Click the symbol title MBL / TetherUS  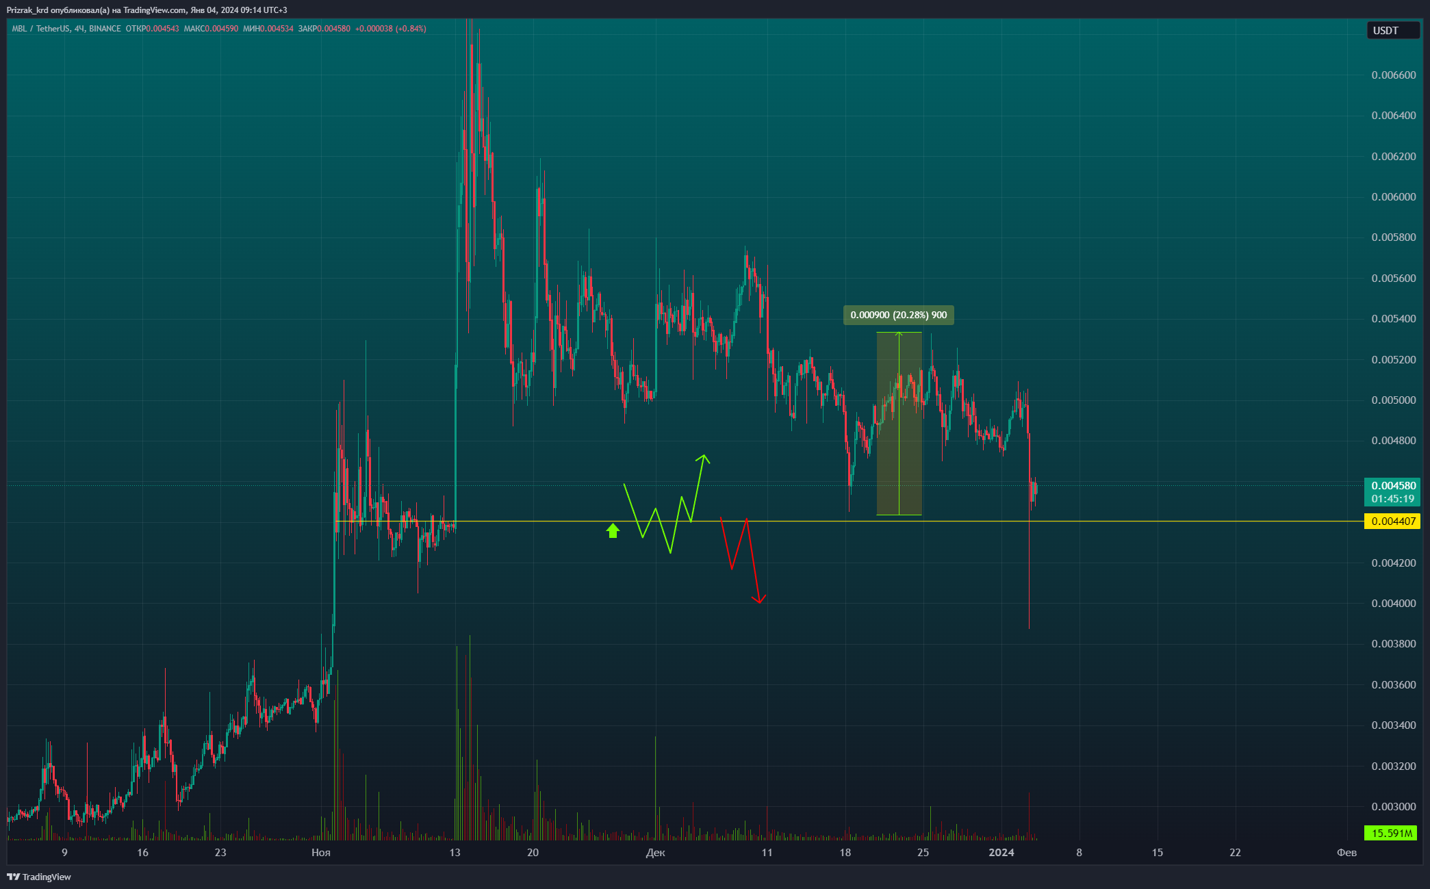40,29
